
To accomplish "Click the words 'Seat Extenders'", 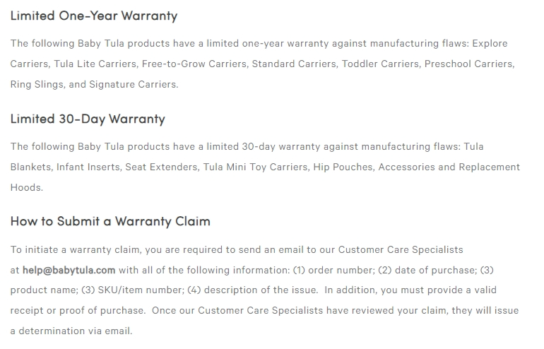I will click(161, 167).
